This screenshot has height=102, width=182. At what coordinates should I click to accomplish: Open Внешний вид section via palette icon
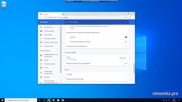pos(41,35)
